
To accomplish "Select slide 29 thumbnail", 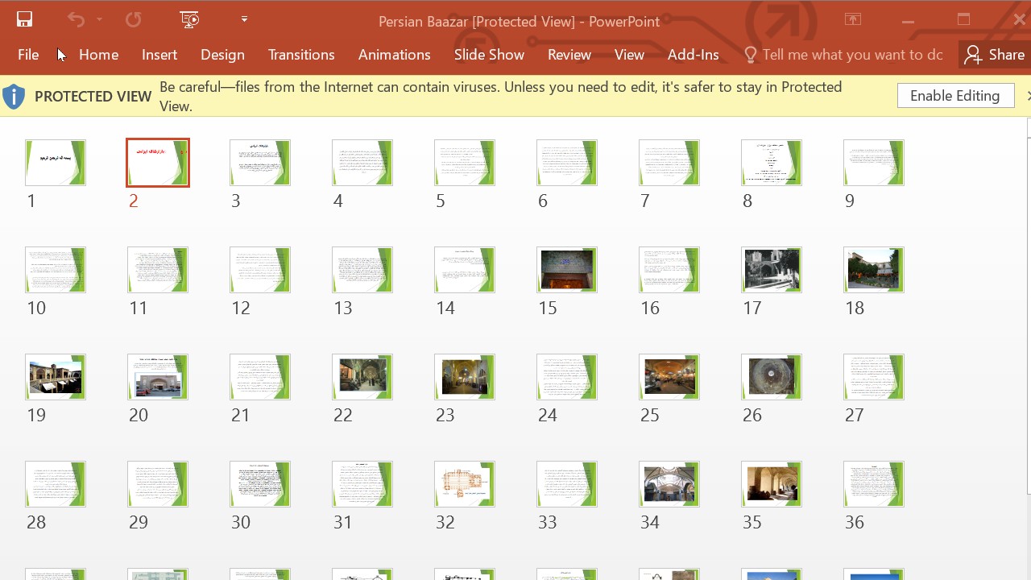I will [158, 484].
